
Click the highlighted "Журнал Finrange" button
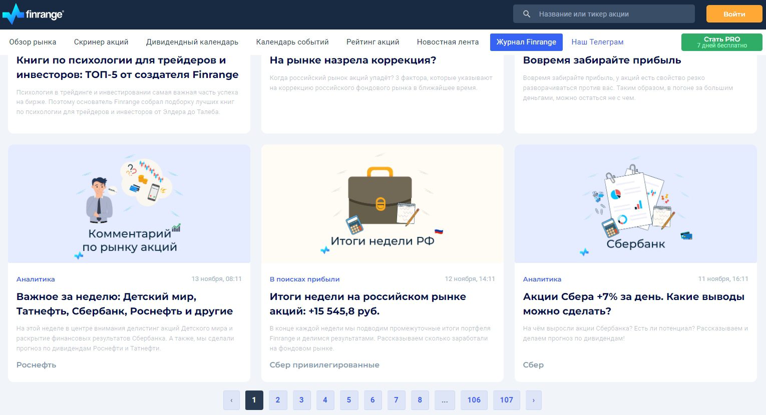[x=526, y=42]
